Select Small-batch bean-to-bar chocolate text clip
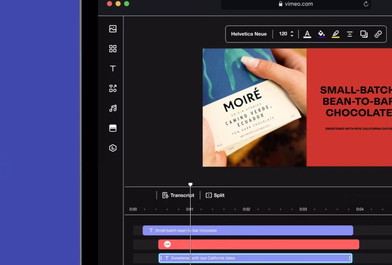Viewport: 392px width, 265px height. (x=248, y=230)
